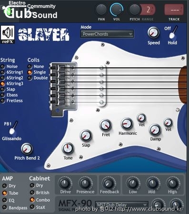Click the Tone knob
189x214 pixels.
point(68,149)
